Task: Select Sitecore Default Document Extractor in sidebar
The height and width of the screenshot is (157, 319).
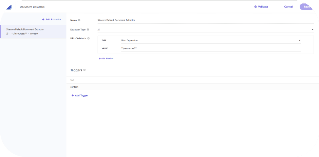Action: 33,31
